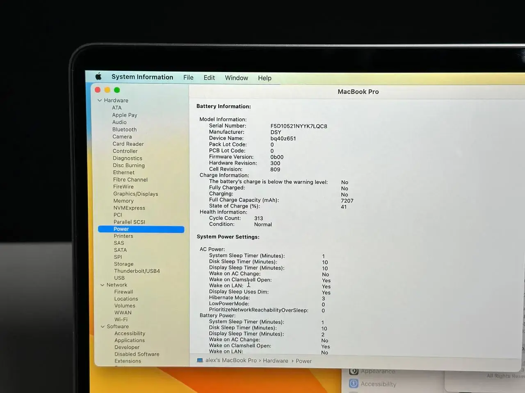Select NVMExpress in the sidebar
Viewport: 525px width, 393px height.
click(129, 208)
